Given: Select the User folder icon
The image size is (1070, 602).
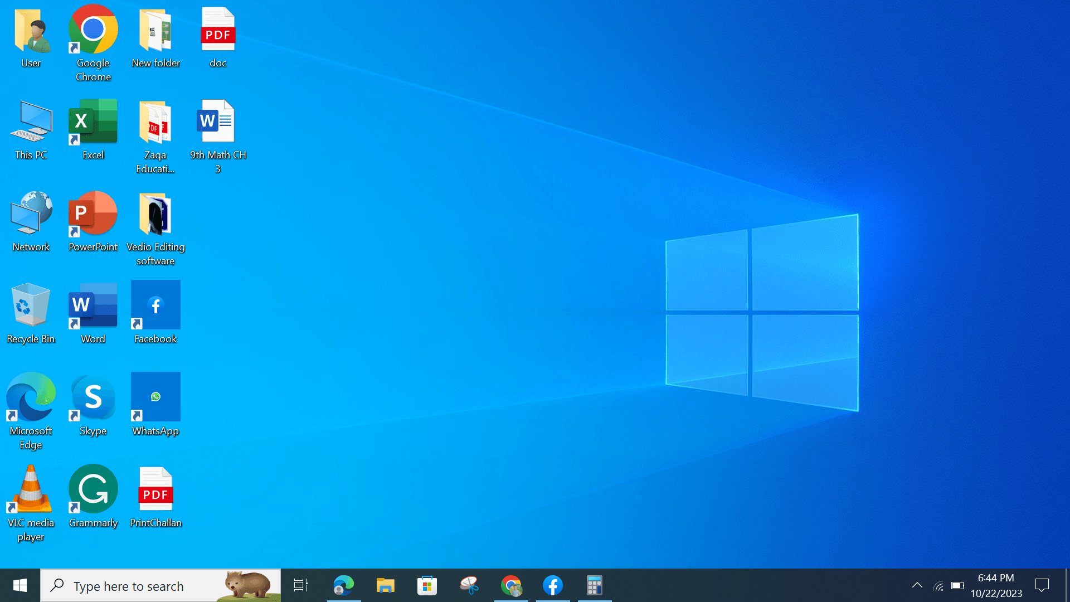Looking at the screenshot, I should [31, 38].
